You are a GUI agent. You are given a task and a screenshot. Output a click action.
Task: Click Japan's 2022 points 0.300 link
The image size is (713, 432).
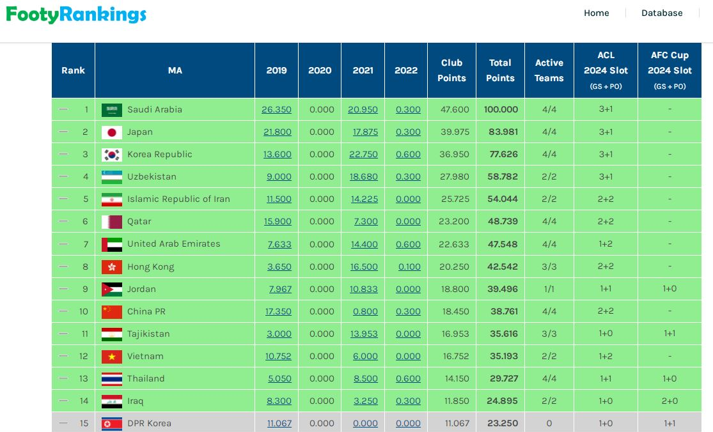[x=408, y=132]
